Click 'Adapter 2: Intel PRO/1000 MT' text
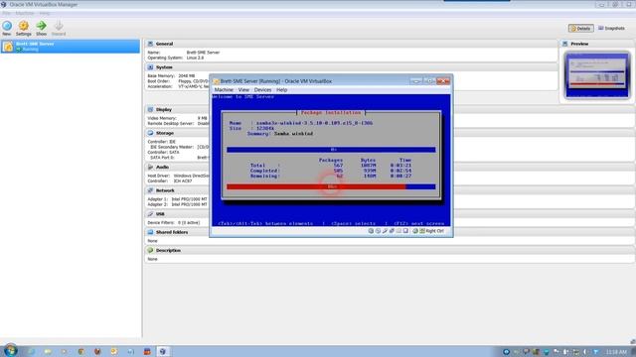The image size is (636, 357). [x=178, y=205]
